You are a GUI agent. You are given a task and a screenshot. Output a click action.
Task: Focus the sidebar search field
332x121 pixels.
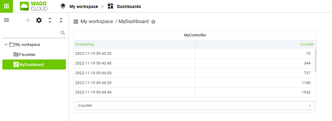coord(31,33)
